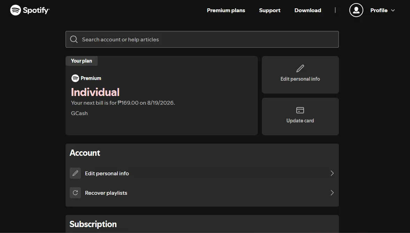
Task: Click the Spotify Premium logo in plan card
Action: pyautogui.click(x=86, y=78)
